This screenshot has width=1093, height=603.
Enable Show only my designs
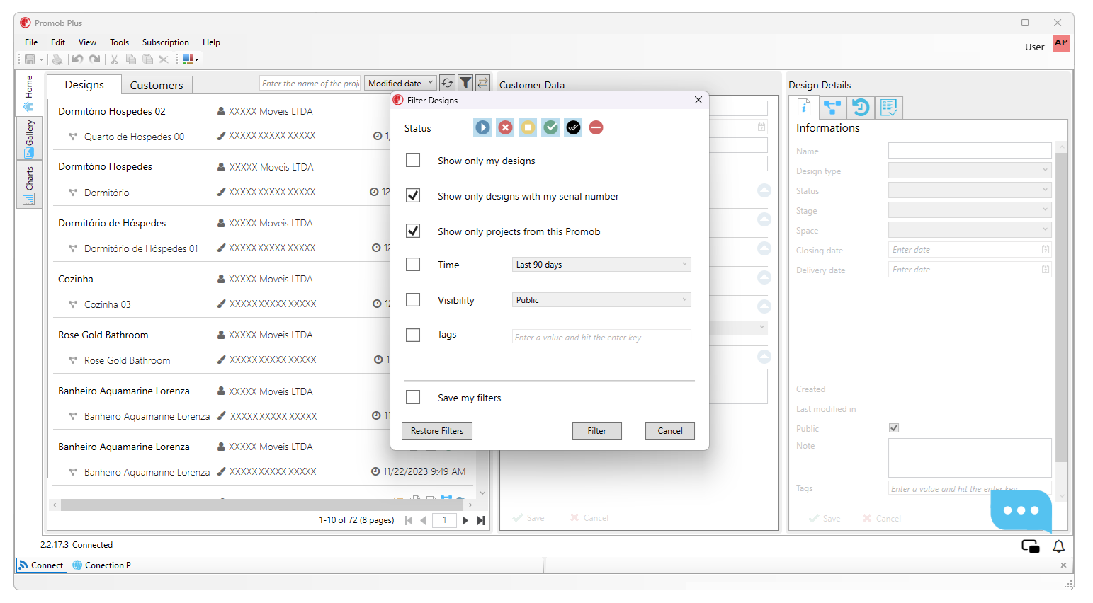click(413, 160)
